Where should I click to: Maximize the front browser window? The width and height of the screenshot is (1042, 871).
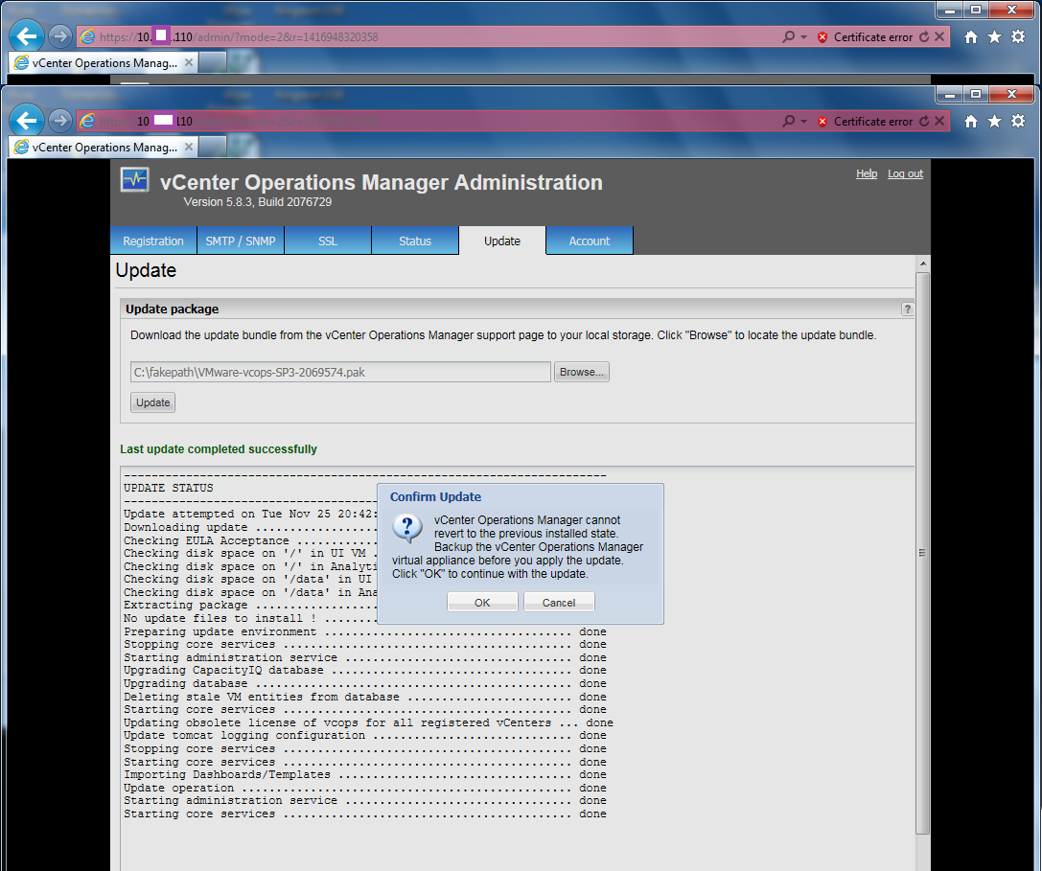(x=976, y=94)
